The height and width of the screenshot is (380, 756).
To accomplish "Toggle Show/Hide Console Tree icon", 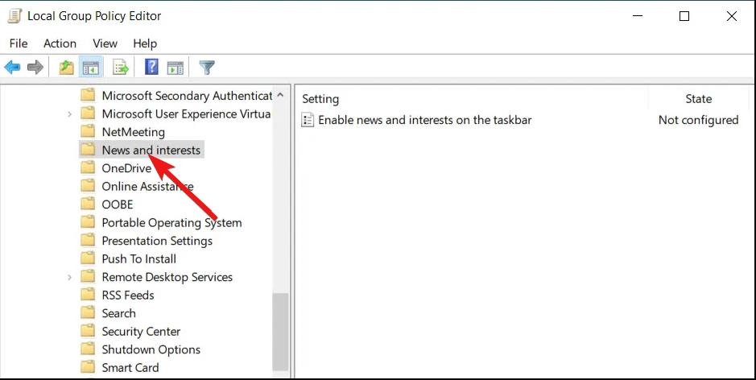I will 91,68.
